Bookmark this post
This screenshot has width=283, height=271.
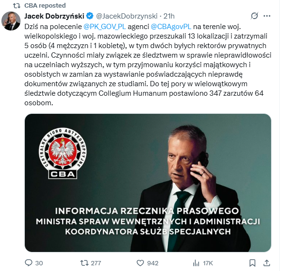pyautogui.click(x=252, y=263)
